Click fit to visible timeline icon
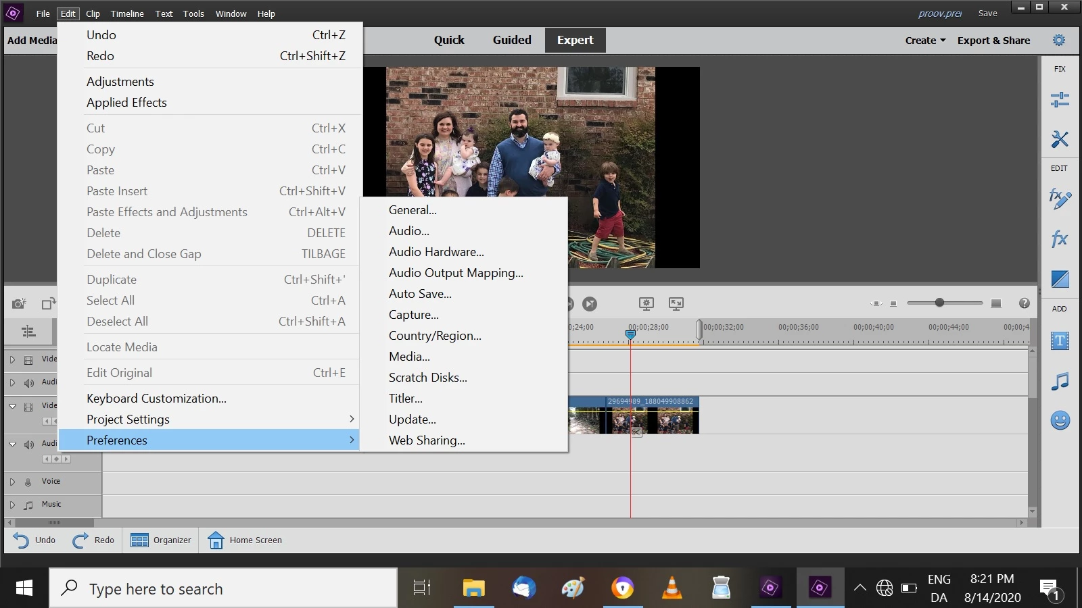This screenshot has height=608, width=1082. [x=876, y=303]
